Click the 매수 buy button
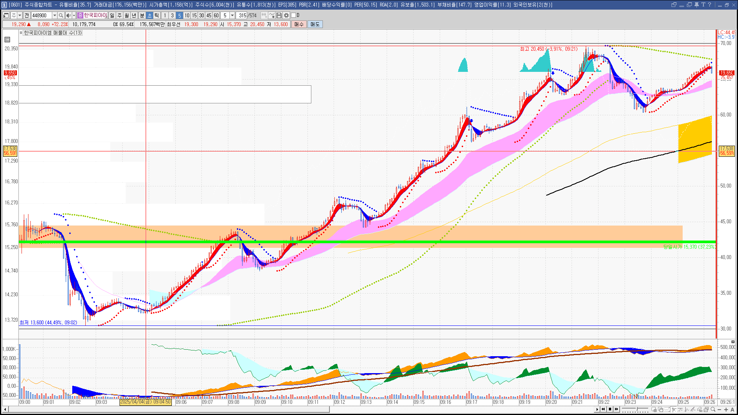Image resolution: width=738 pixels, height=415 pixels. 299,24
